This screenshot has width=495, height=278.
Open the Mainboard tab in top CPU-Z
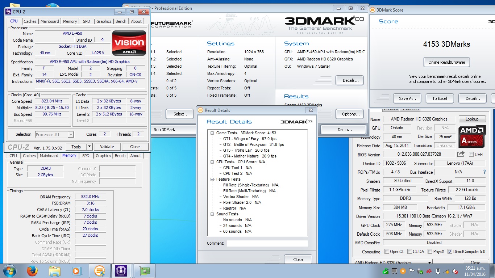click(x=50, y=21)
